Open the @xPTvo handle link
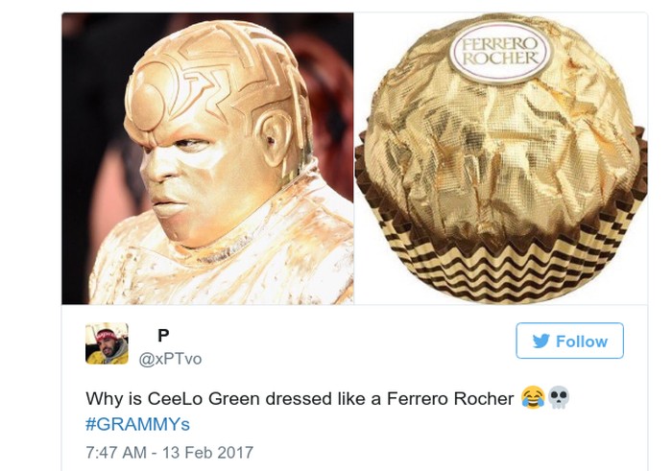Screen dimensions: 672x471 170,359
